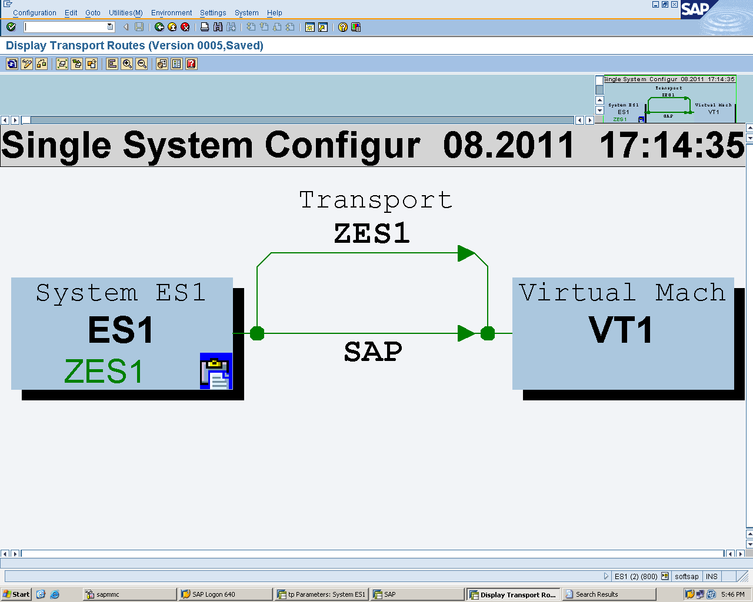Click the settings palette icon in toolbar
The height and width of the screenshot is (602, 753).
click(x=162, y=64)
